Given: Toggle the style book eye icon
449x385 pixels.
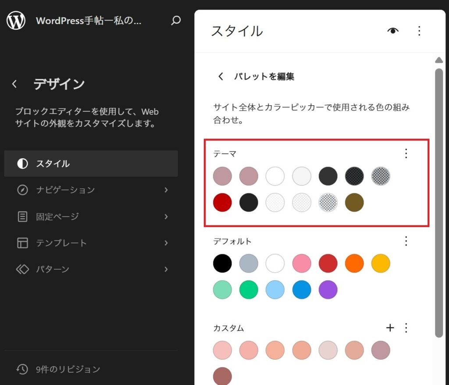Looking at the screenshot, I should pyautogui.click(x=393, y=31).
